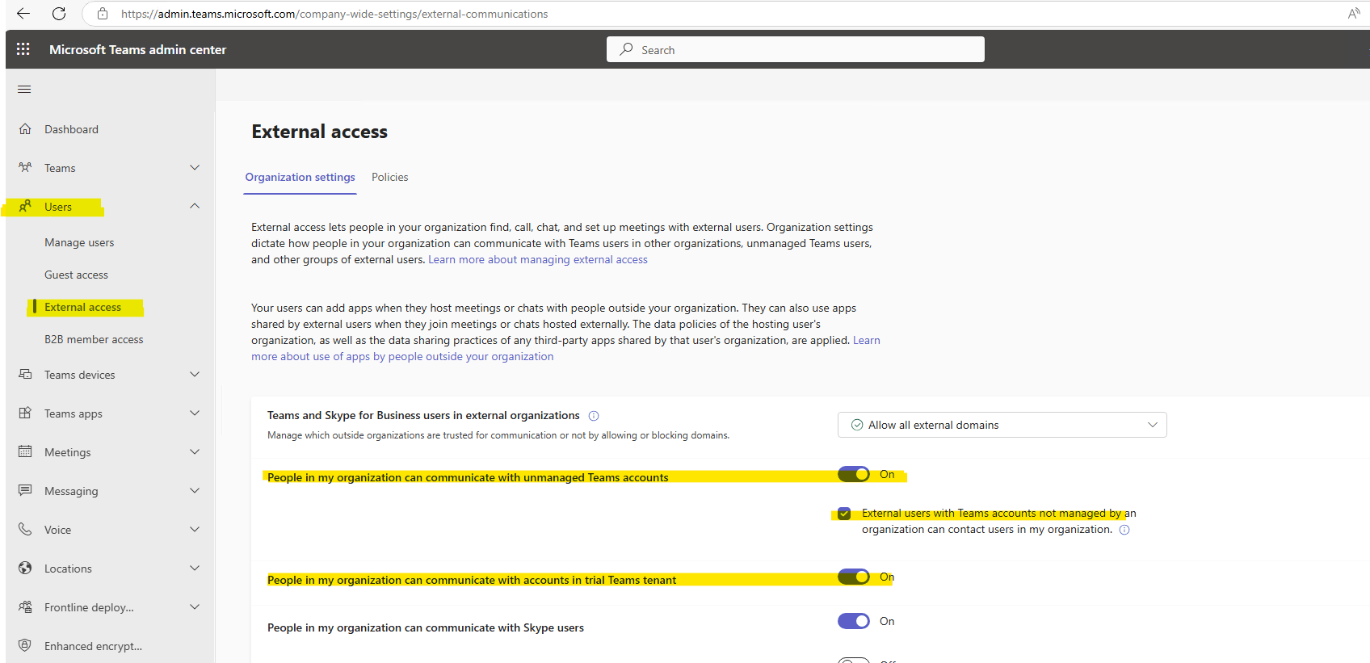Expand the Teams devices chevron
Viewport: 1370px width, 663px height.
(x=195, y=375)
